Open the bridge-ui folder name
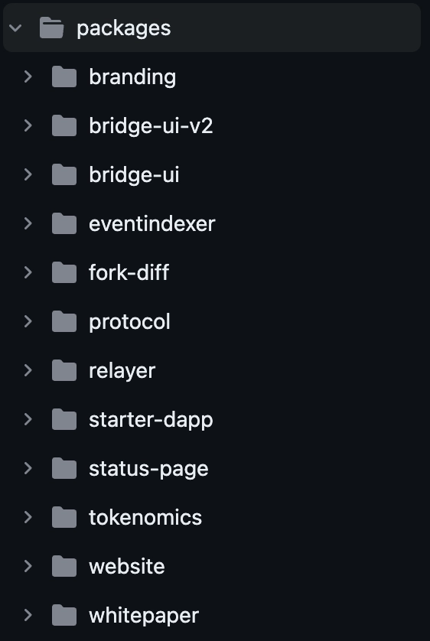 pyautogui.click(x=134, y=175)
